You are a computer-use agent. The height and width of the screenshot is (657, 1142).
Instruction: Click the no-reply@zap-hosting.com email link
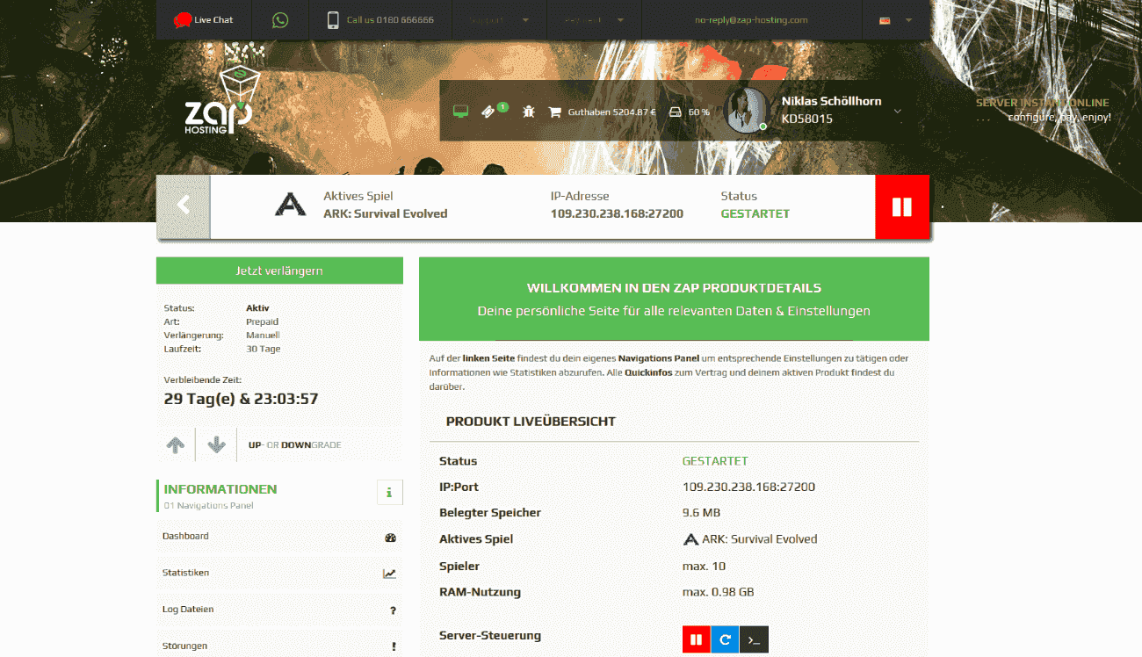751,20
